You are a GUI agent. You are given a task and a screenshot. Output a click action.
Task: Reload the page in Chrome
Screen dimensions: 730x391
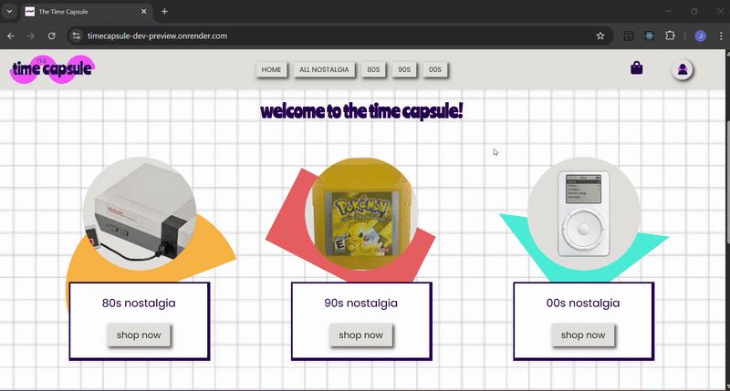52,36
